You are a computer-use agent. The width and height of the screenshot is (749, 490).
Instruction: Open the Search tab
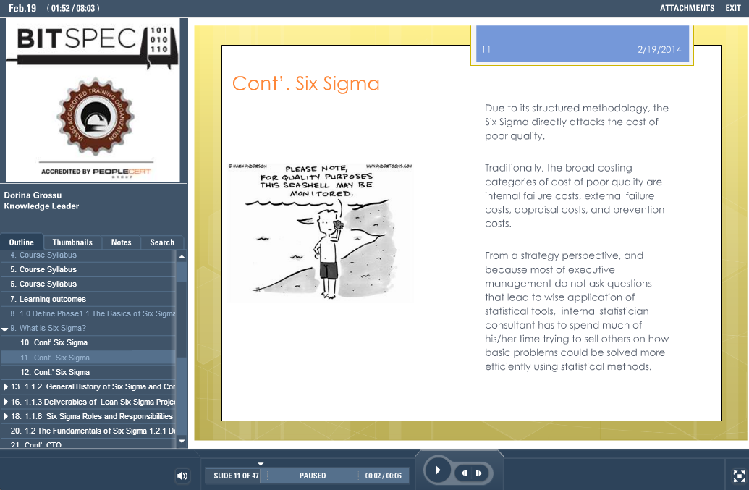click(162, 242)
